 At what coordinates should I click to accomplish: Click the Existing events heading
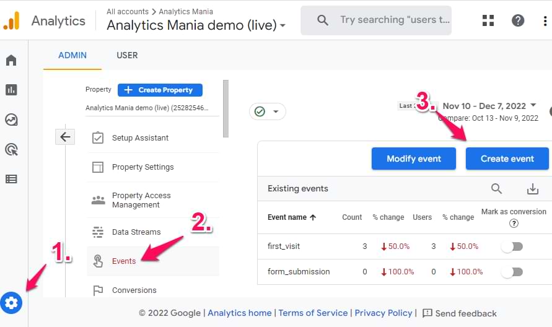[298, 189]
